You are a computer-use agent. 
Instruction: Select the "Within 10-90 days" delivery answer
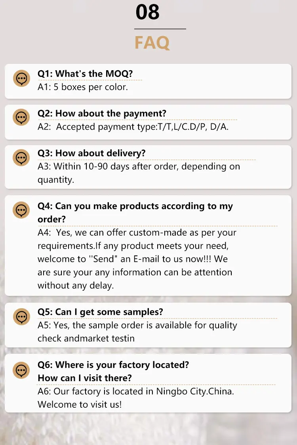pyautogui.click(x=139, y=173)
